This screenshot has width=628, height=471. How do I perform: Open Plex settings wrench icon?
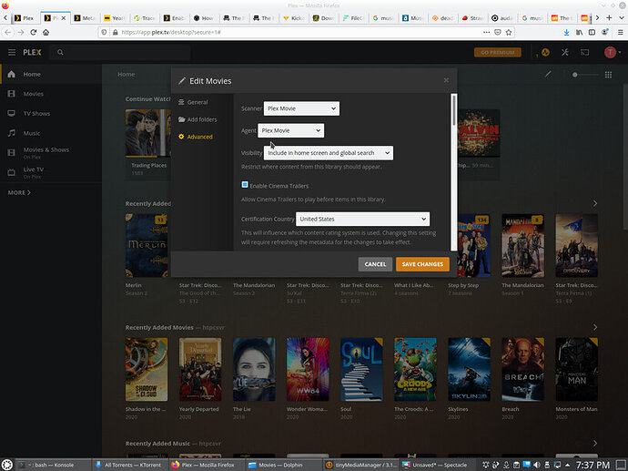pos(564,53)
